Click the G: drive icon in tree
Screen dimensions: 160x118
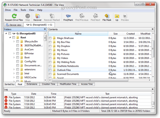coord(14,33)
